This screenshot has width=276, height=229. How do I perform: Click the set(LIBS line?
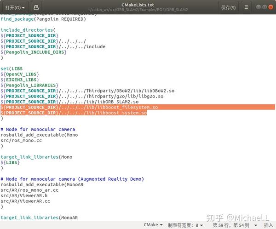(11, 69)
